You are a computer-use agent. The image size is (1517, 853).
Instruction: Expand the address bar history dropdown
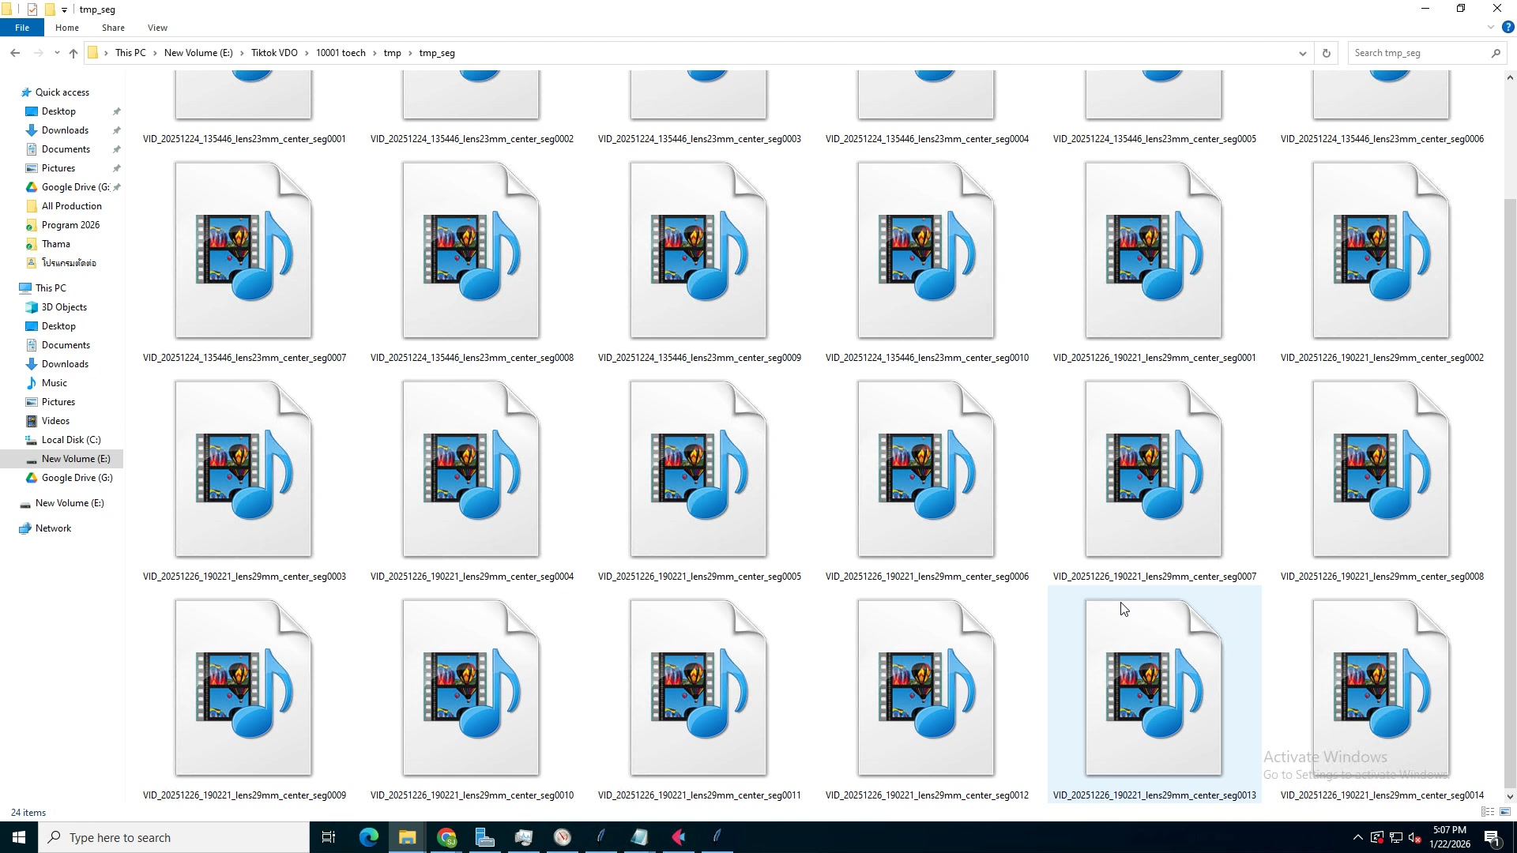point(1302,53)
